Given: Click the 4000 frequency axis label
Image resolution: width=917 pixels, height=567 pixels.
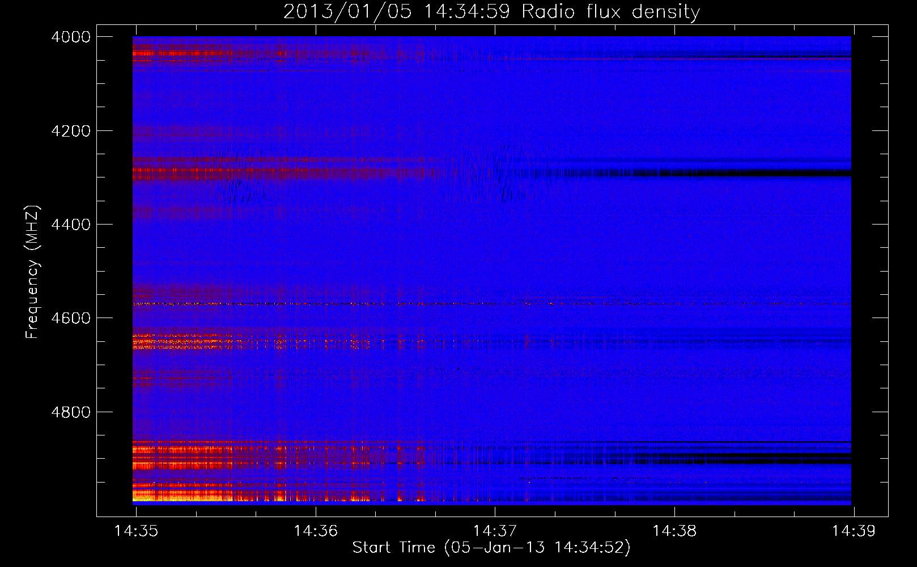Looking at the screenshot, I should [71, 37].
